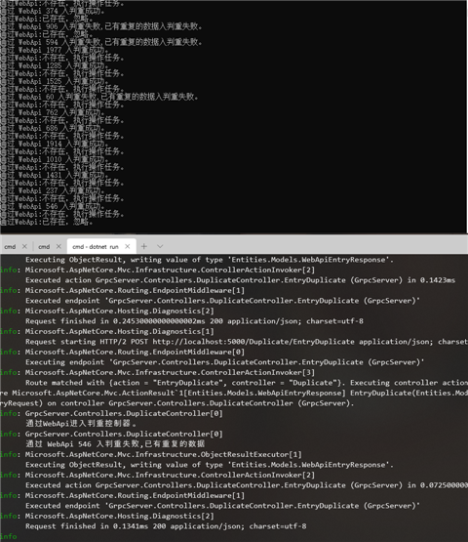Click 'Request finished in 0.1341ms' log line

click(166, 526)
